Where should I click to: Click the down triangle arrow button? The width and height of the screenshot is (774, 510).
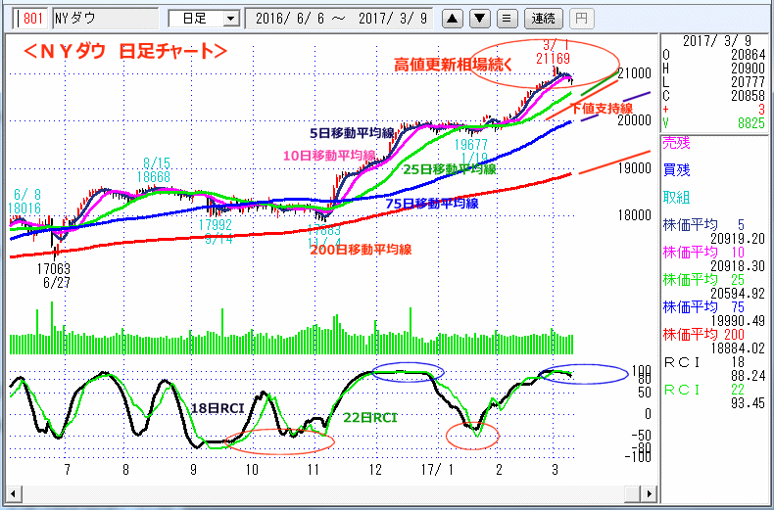479,18
